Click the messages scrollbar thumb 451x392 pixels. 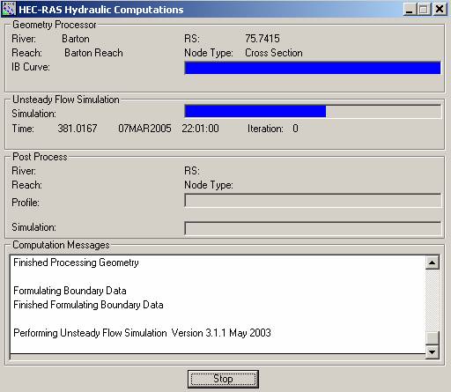[433, 337]
